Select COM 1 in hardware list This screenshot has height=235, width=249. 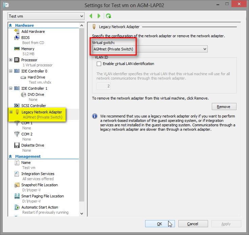(x=27, y=123)
